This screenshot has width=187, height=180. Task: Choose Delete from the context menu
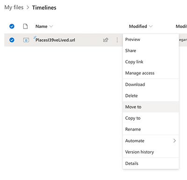151,96
